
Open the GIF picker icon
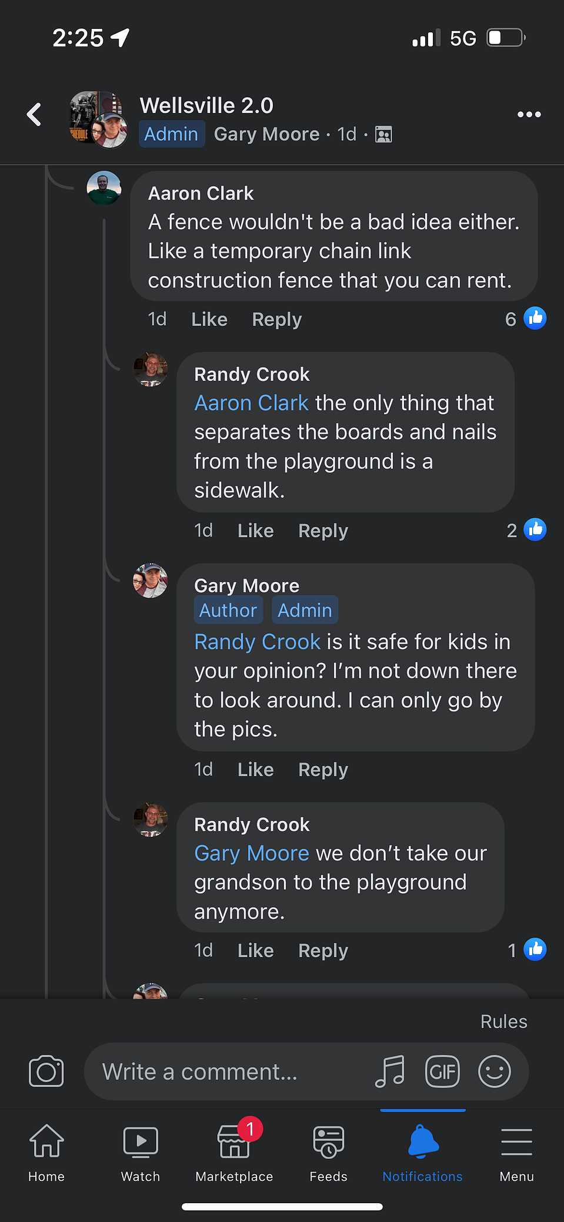point(442,1071)
